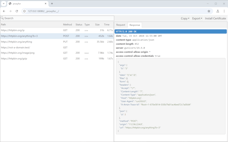This screenshot has width=228, height=142.
Task: Expand the Copy dropdown
Action: [185, 18]
